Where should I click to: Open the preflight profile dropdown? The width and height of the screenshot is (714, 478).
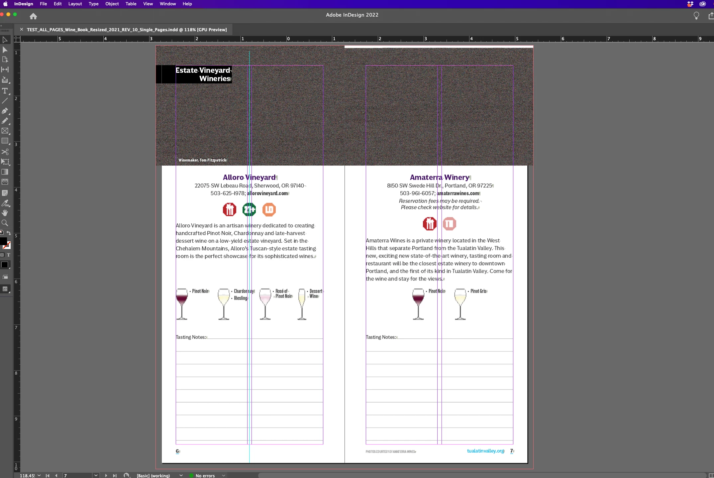pos(181,475)
